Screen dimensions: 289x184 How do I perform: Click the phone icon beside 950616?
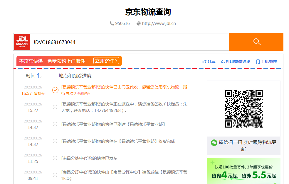(112, 23)
